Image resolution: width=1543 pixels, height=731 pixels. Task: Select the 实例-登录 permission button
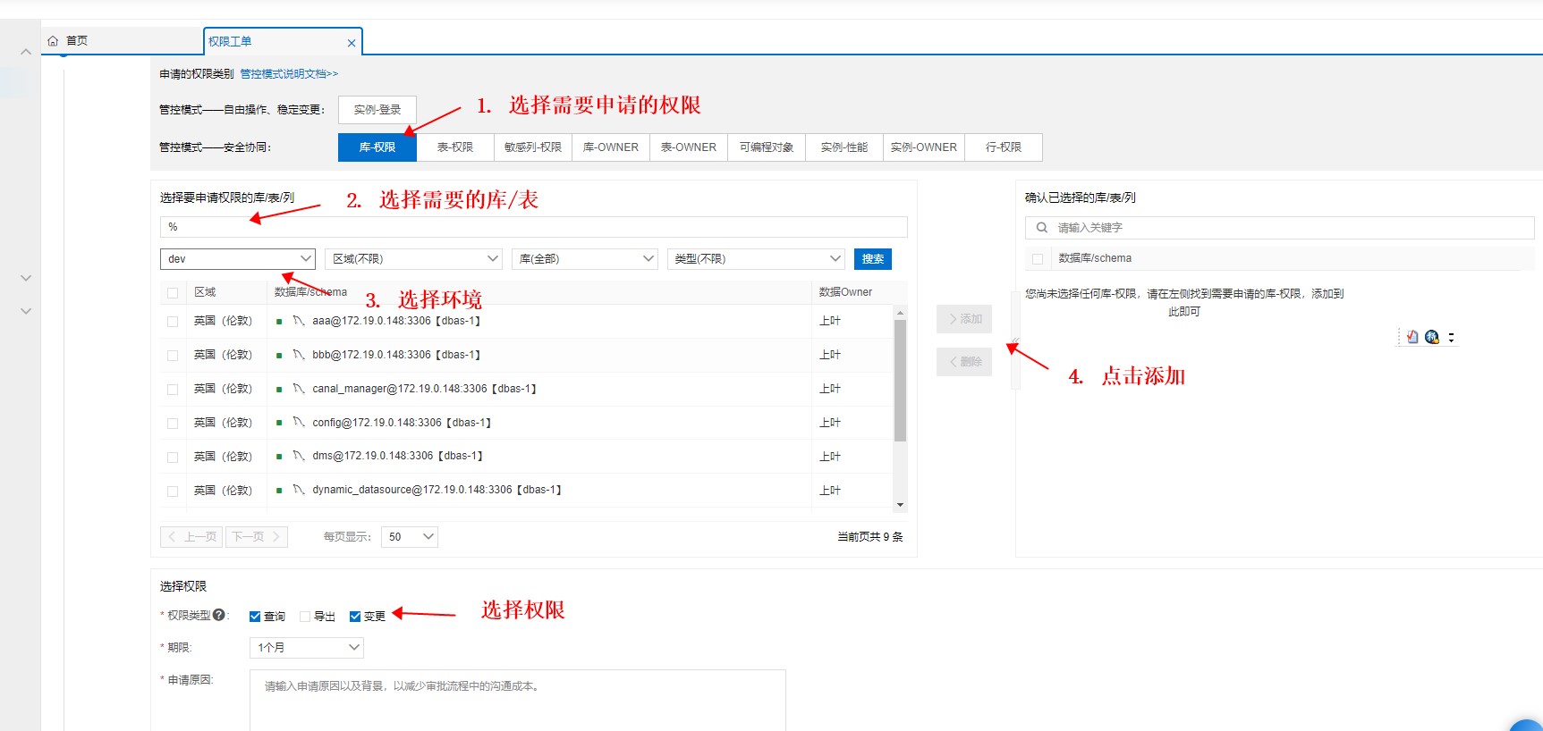(x=377, y=110)
